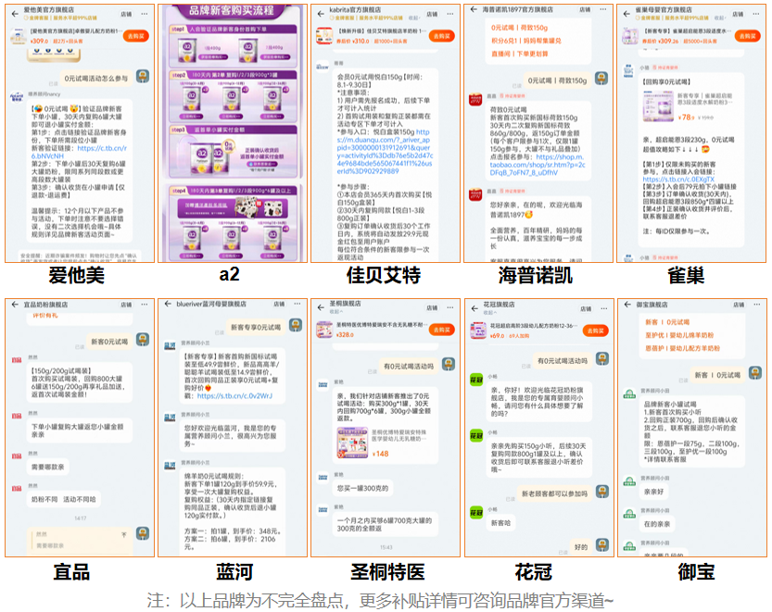Screen dimensions: 772x612
Task: Open 店铺 in 雀巢母婴 chat header
Action: click(736, 12)
